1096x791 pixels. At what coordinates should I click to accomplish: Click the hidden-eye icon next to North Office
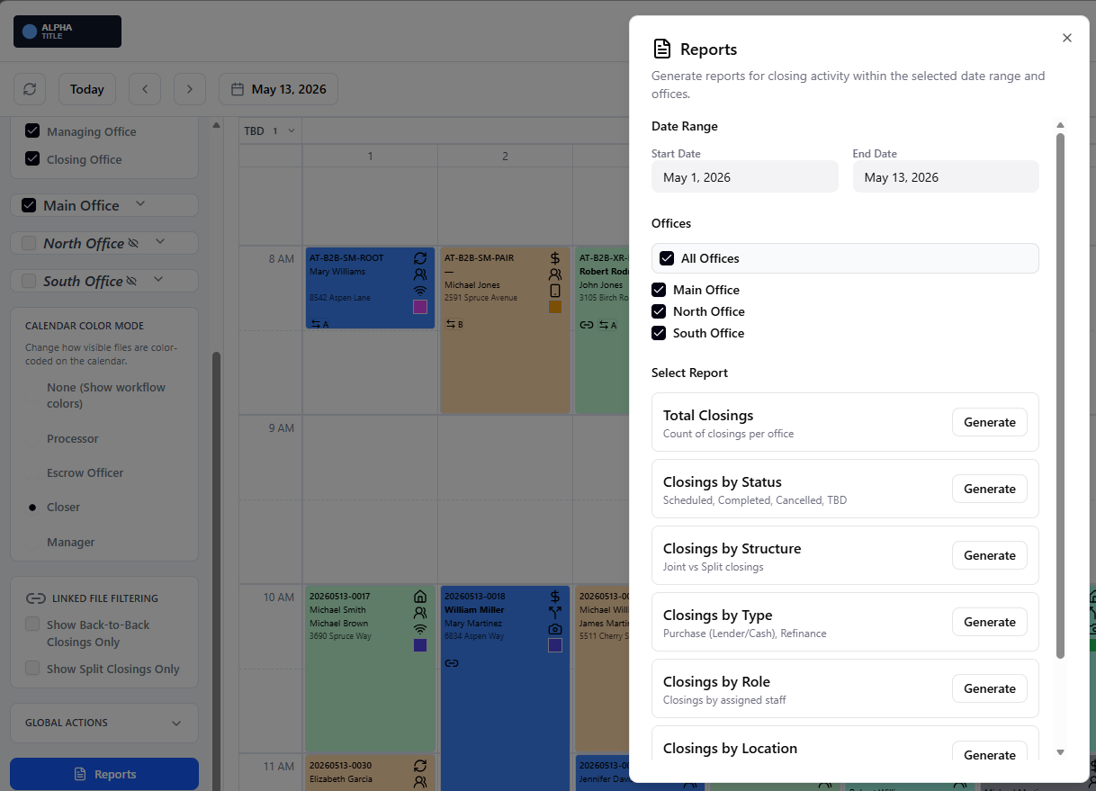[x=133, y=243]
